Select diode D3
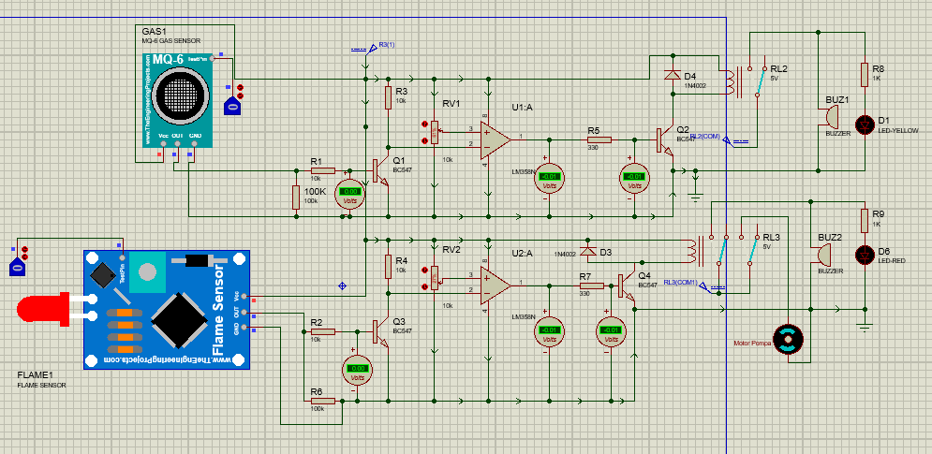The height and width of the screenshot is (454, 932). 588,252
